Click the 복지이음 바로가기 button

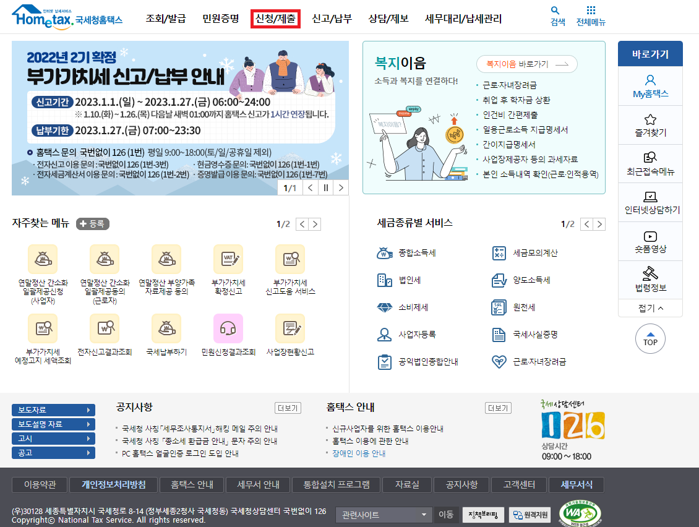[527, 64]
